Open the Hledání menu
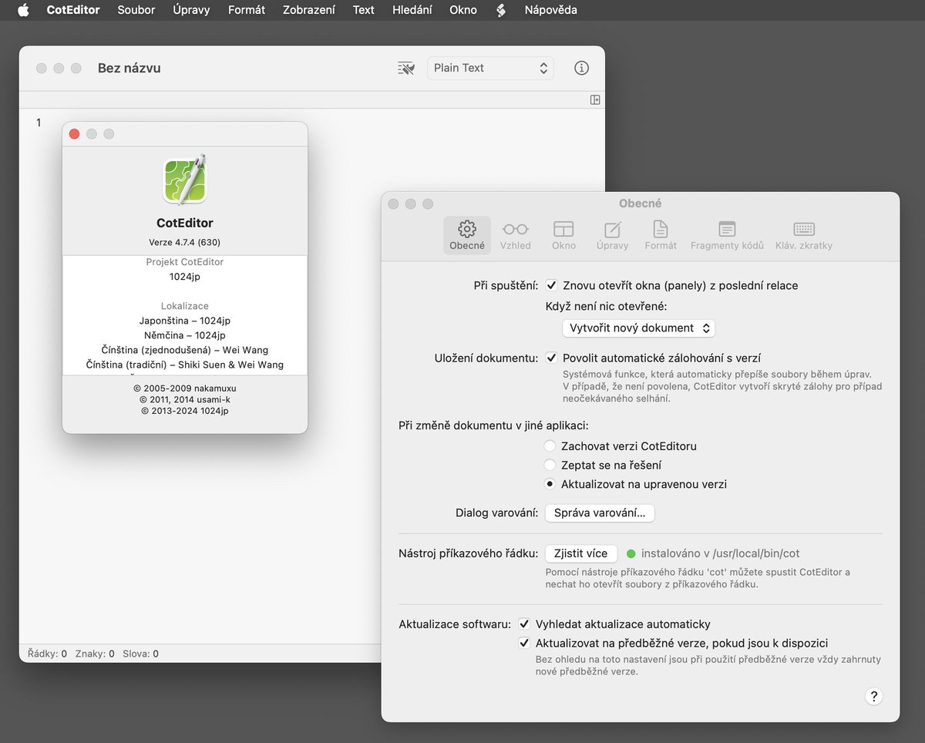Image resolution: width=925 pixels, height=743 pixels. [x=412, y=10]
